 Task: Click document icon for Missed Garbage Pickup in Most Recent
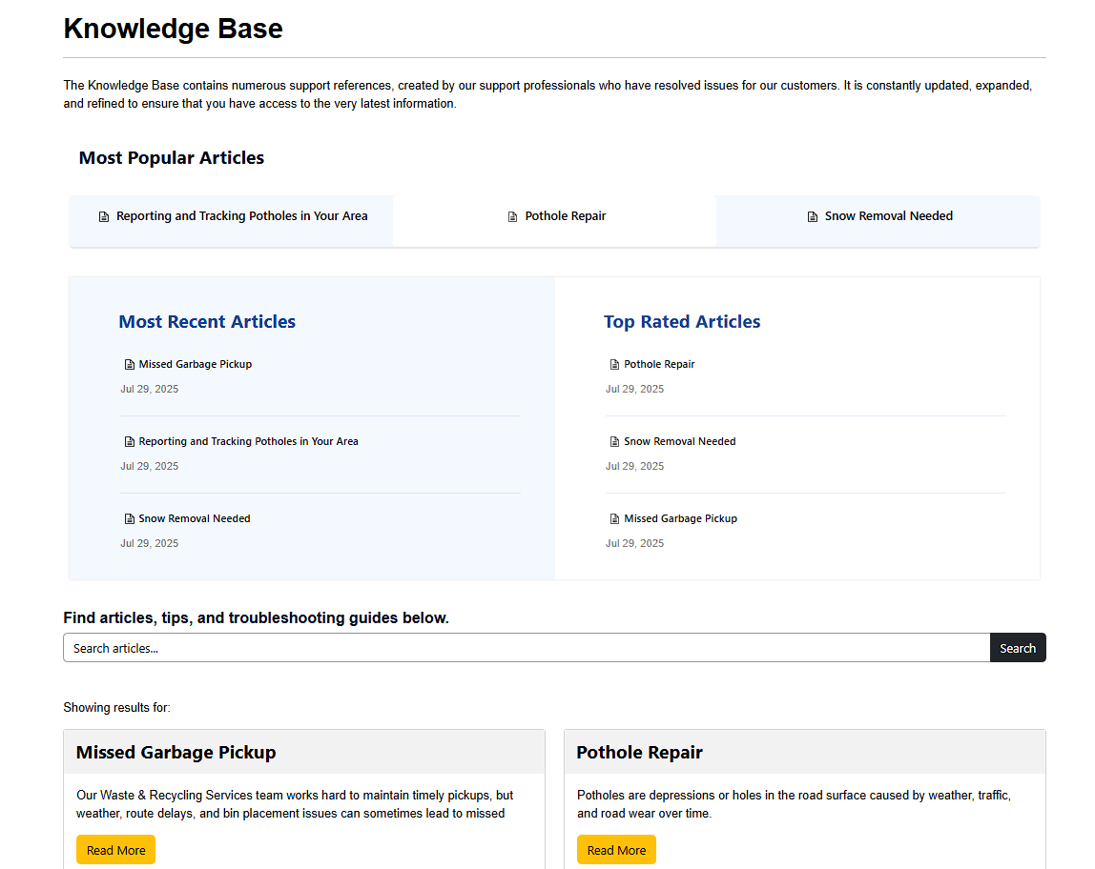(x=130, y=365)
